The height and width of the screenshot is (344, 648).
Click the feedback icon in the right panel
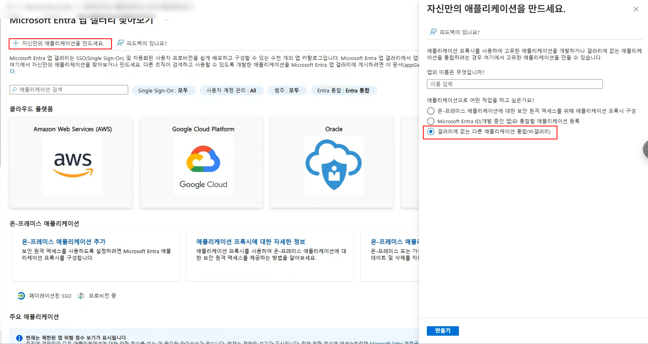pos(433,32)
